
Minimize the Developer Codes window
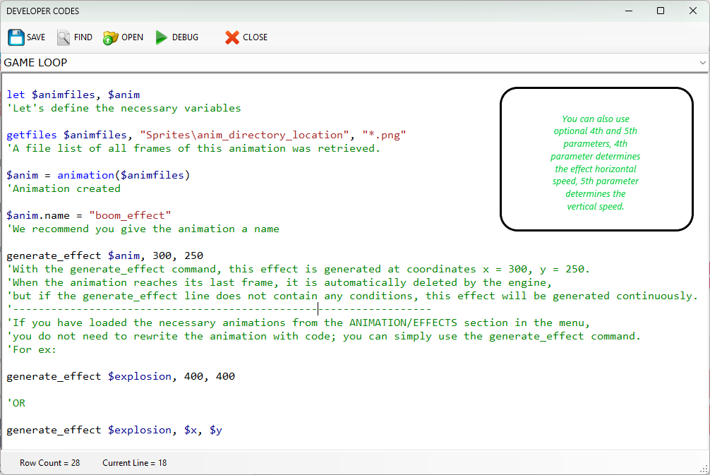[628, 11]
